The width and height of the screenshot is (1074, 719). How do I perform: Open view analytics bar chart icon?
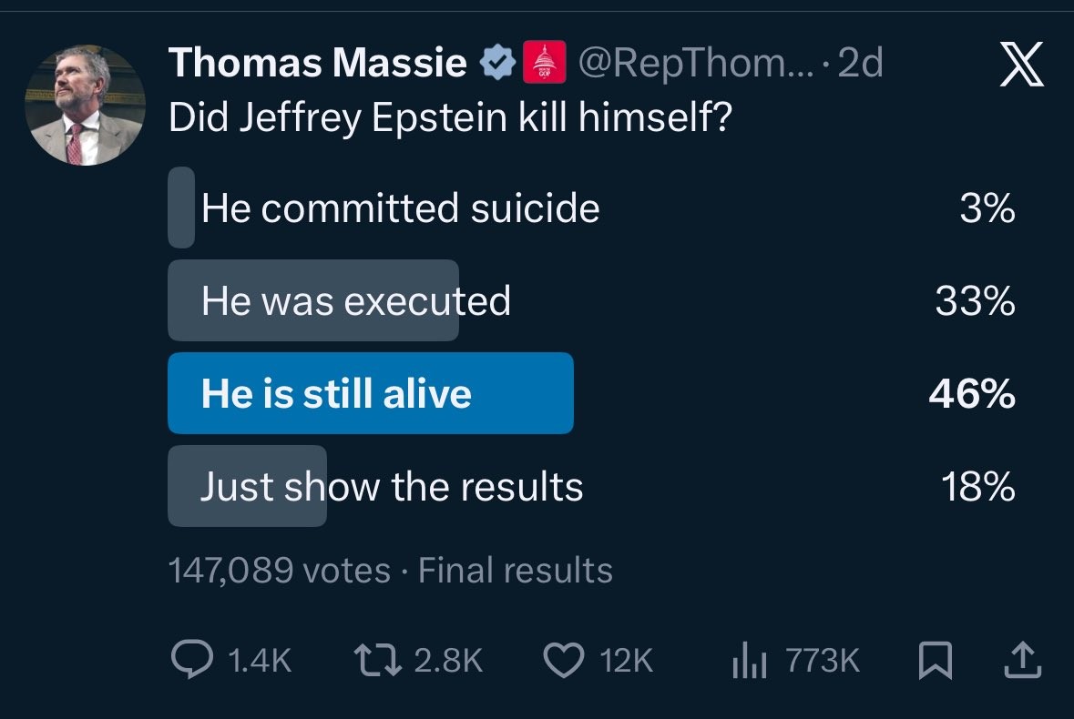point(747,661)
